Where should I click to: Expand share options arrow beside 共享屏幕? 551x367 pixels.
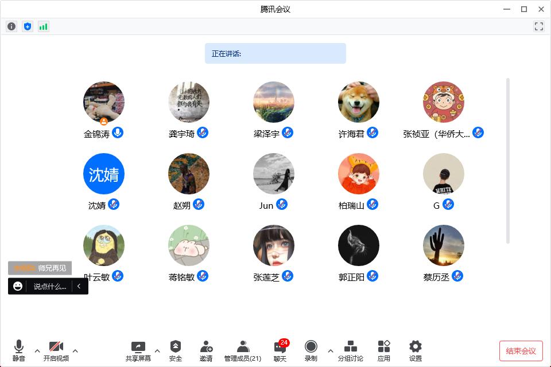pos(157,351)
